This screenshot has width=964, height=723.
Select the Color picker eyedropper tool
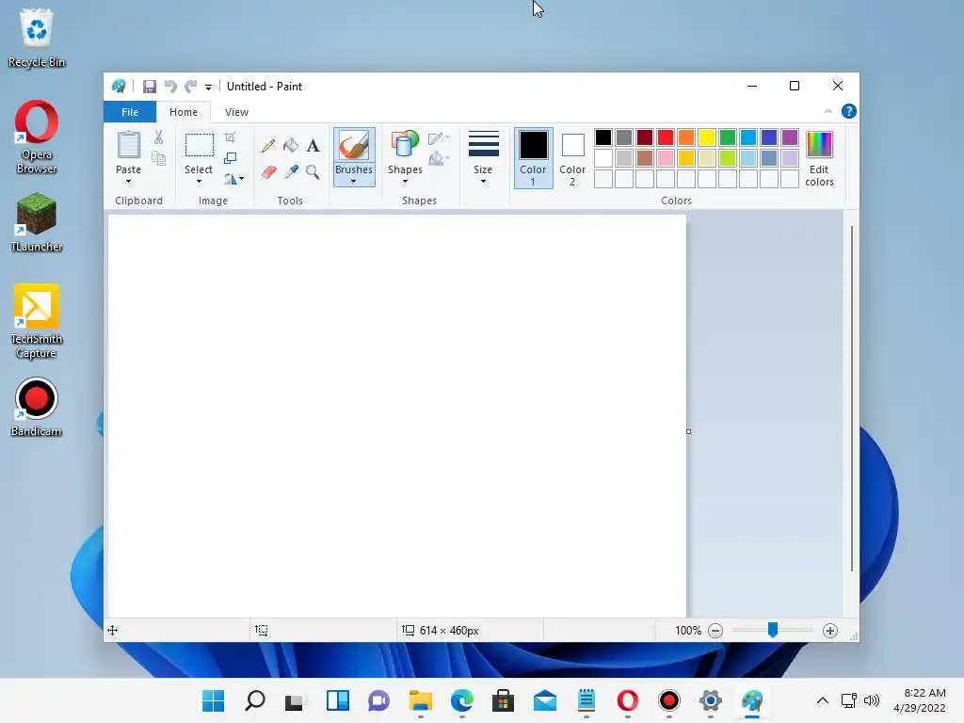(291, 171)
